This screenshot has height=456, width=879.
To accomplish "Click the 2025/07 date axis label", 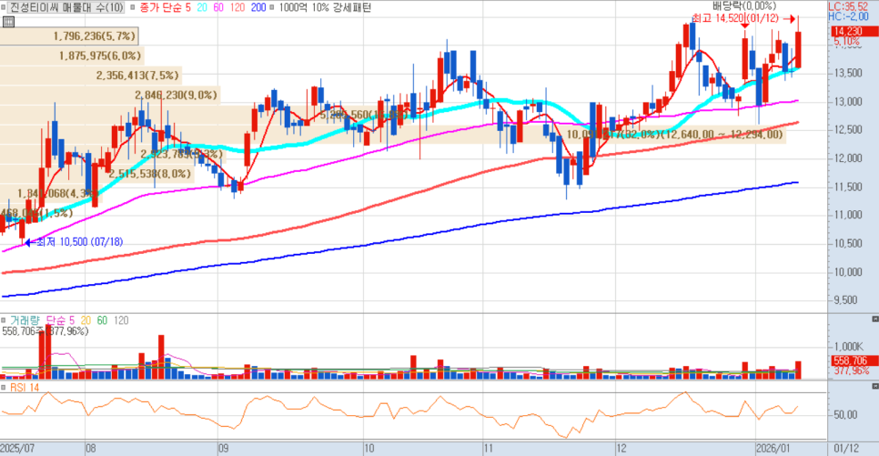I will (17, 449).
